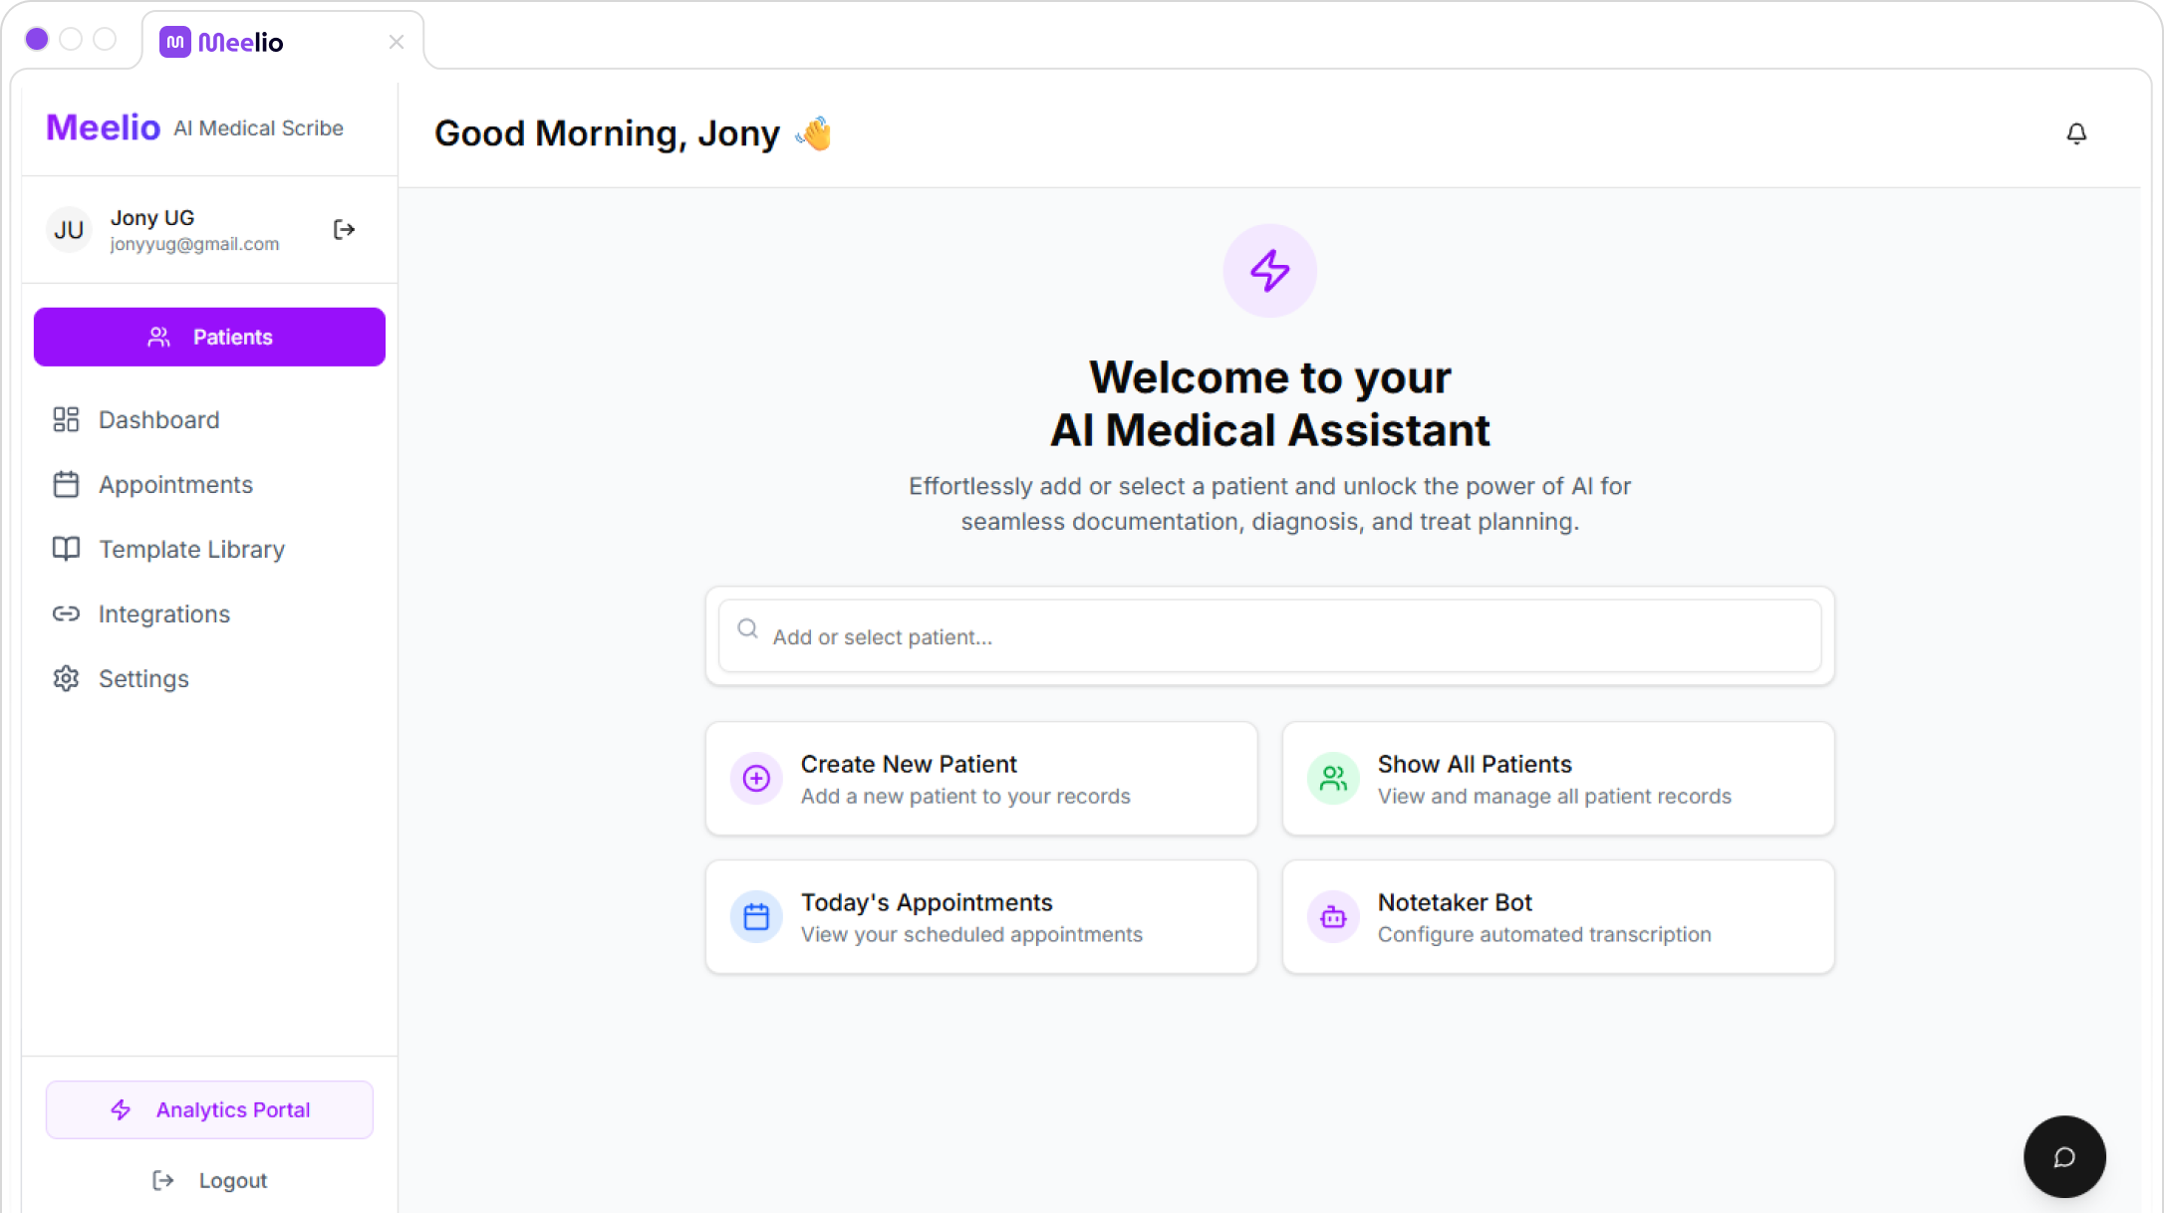View Today's Appointments card
Viewport: 2164px width, 1213px height.
980,916
